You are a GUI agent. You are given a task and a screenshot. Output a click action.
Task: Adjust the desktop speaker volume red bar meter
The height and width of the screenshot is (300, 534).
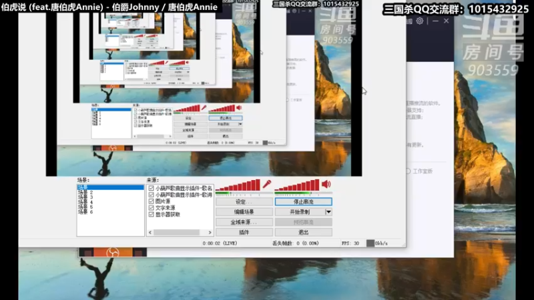pos(297,185)
